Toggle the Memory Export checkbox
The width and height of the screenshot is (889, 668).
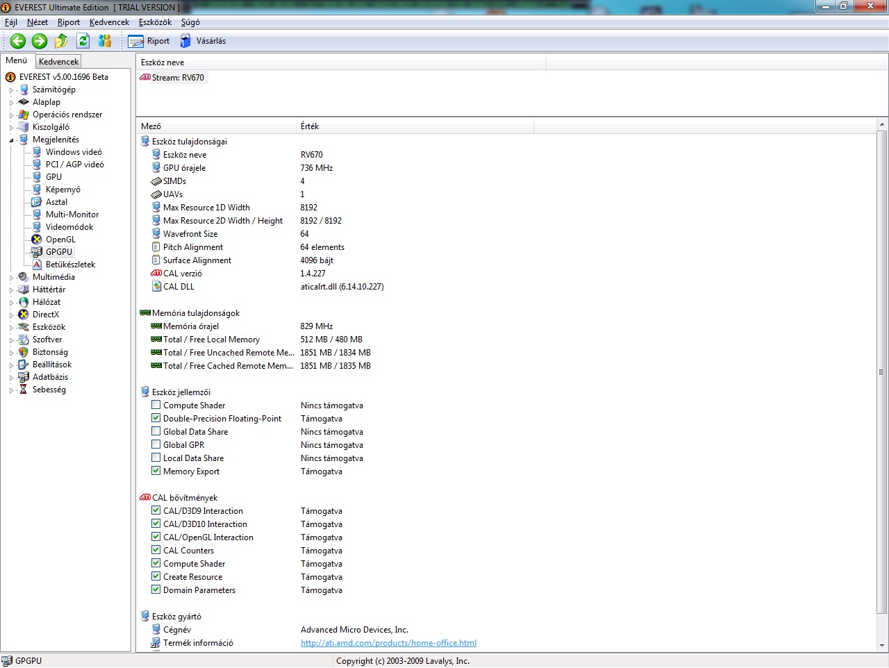156,471
